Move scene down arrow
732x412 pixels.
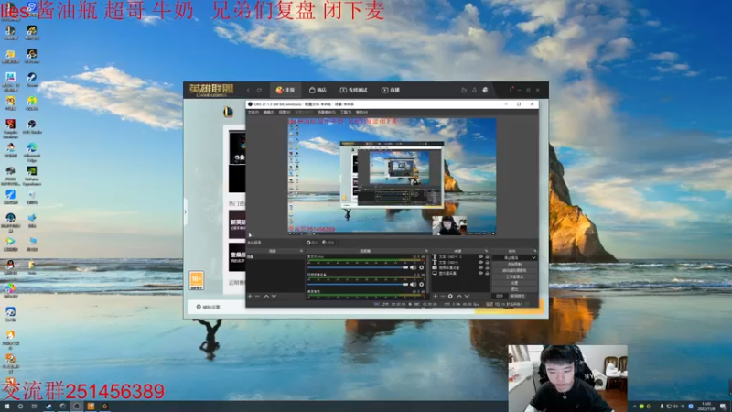(x=274, y=296)
